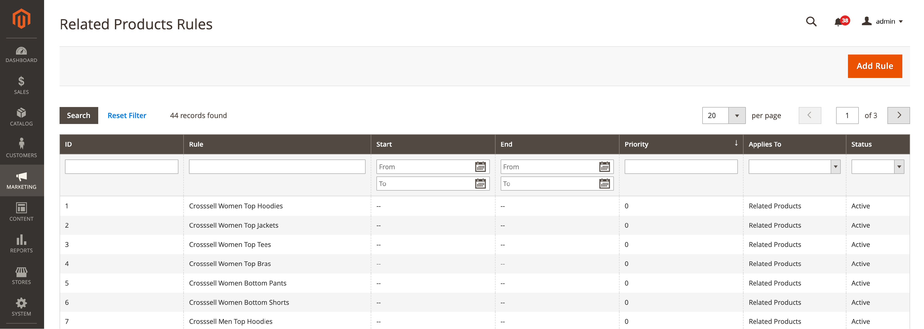This screenshot has width=924, height=329.
Task: Open the admin account dropdown
Action: tap(882, 22)
